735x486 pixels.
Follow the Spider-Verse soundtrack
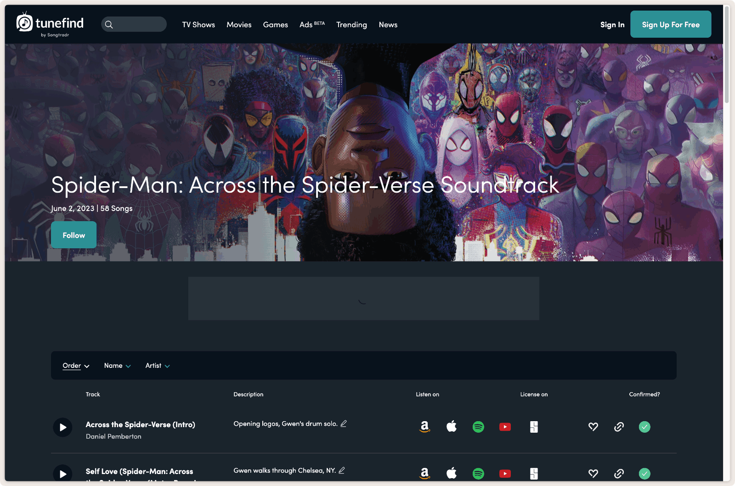pos(74,235)
